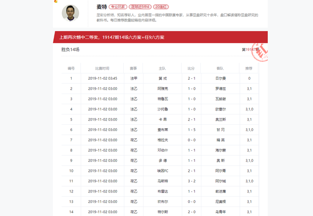Click the 赛事 column header

point(133,69)
